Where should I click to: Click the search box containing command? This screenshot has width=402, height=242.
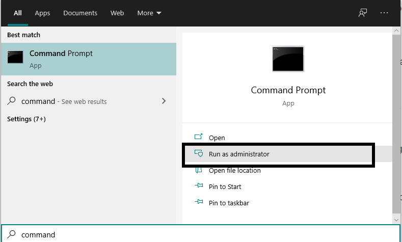coord(201,234)
